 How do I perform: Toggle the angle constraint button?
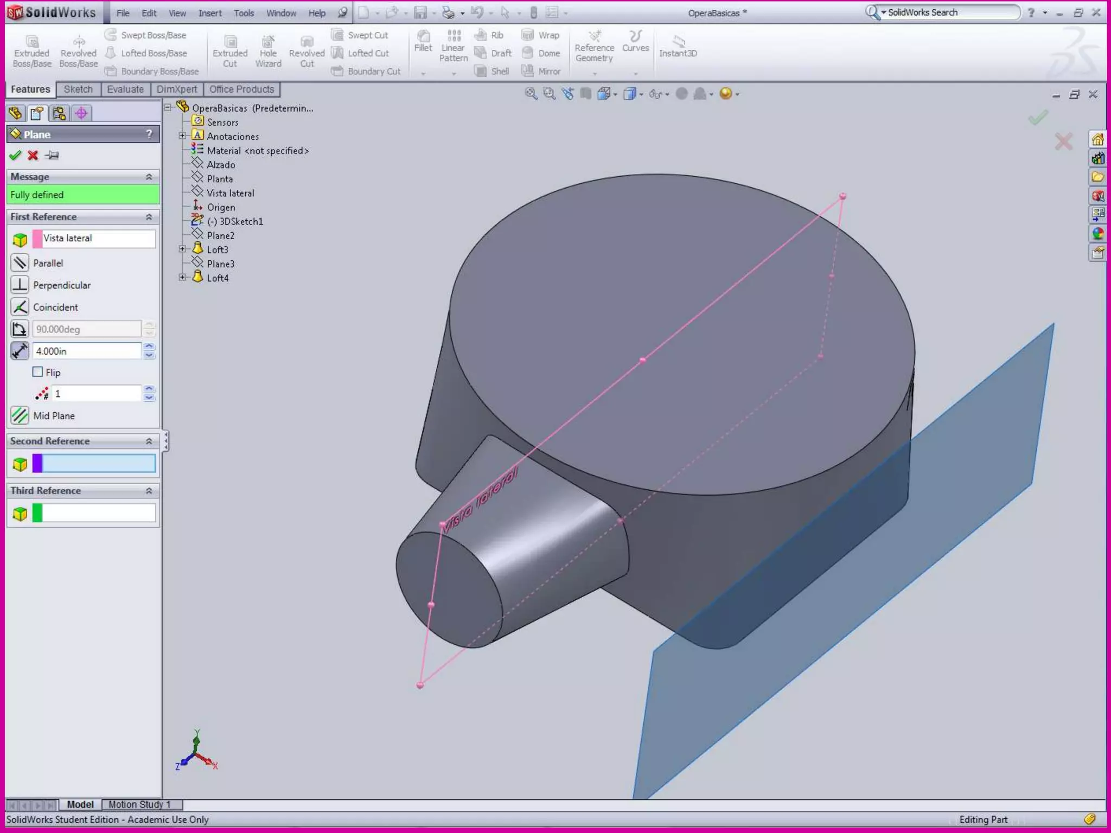click(20, 329)
